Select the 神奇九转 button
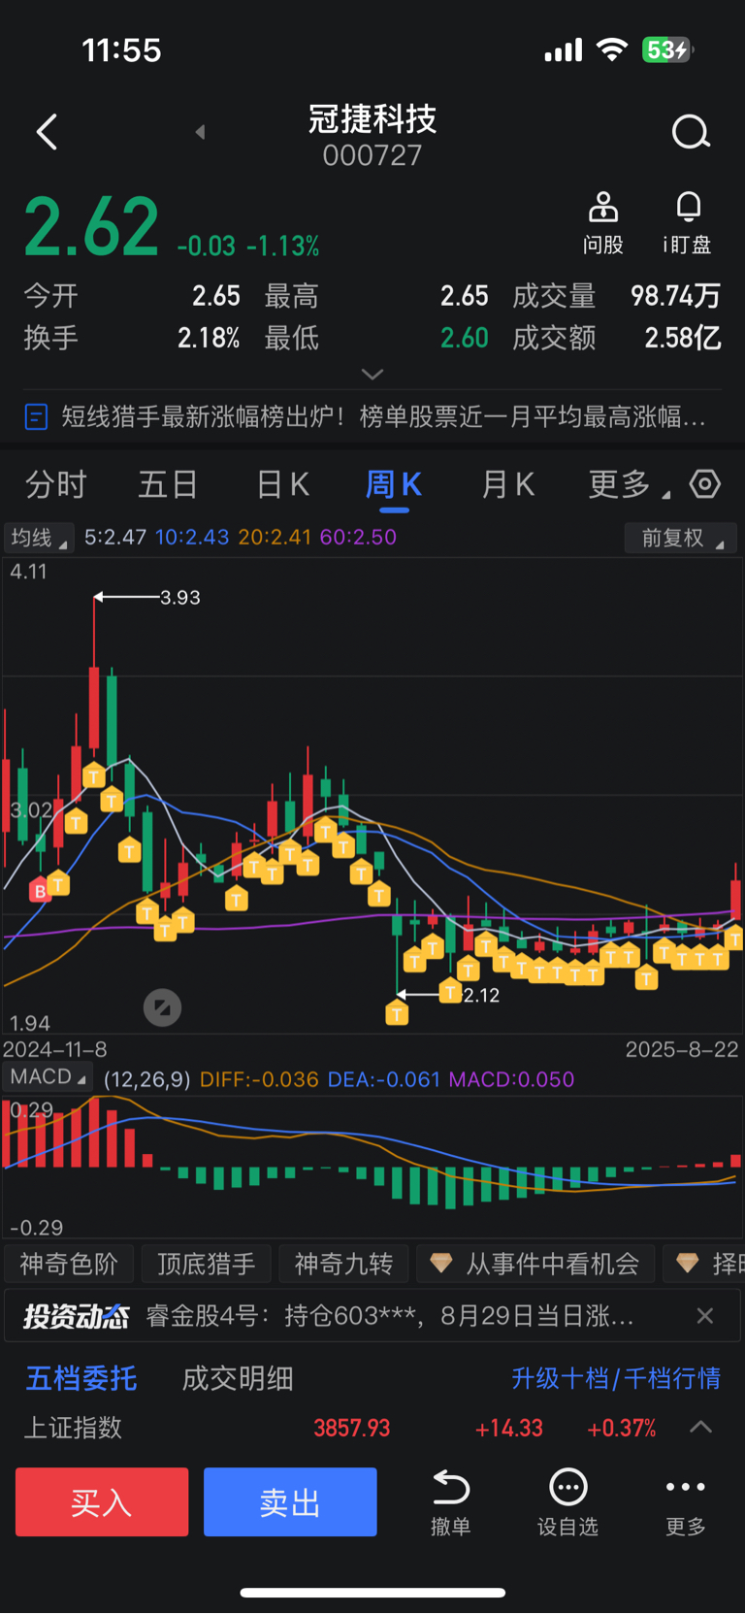Screen dimensions: 745x1614 (x=343, y=1264)
